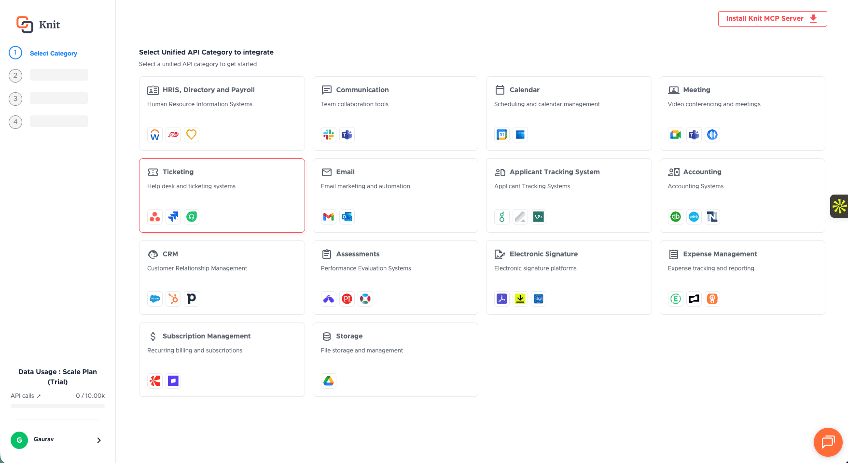Pick the Expense Management category title

tap(720, 254)
